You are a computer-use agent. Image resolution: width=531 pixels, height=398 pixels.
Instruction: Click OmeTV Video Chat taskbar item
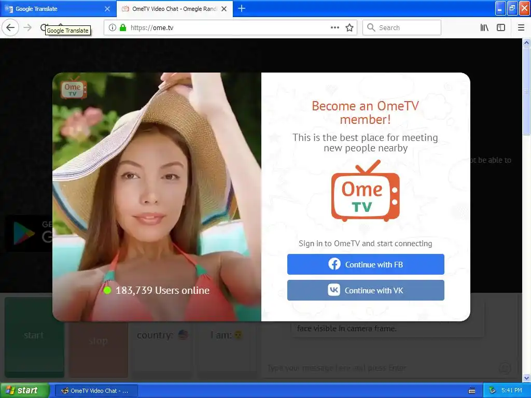(96, 391)
